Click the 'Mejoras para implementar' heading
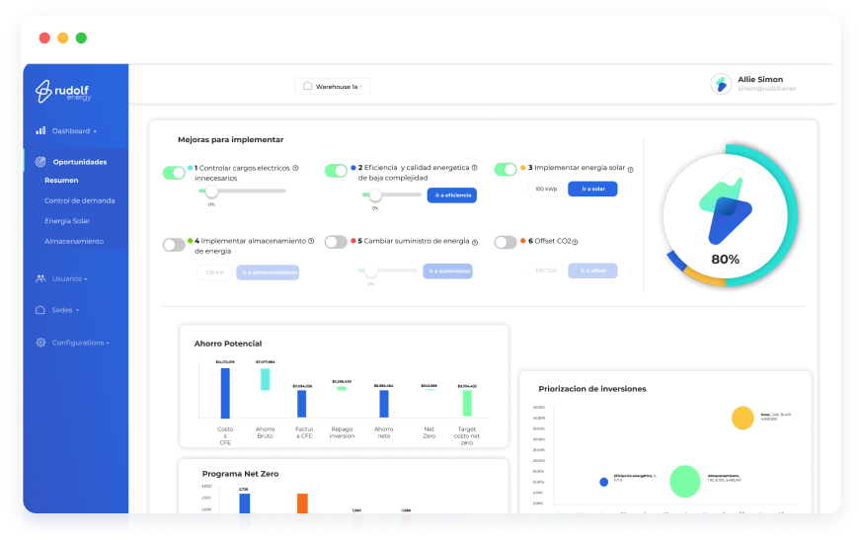862x540 pixels. click(x=230, y=139)
